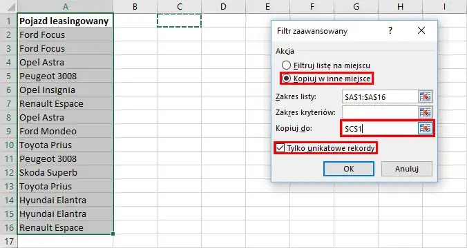The height and width of the screenshot is (248, 467).
Task: Open help with the question mark
Action: click(x=390, y=30)
